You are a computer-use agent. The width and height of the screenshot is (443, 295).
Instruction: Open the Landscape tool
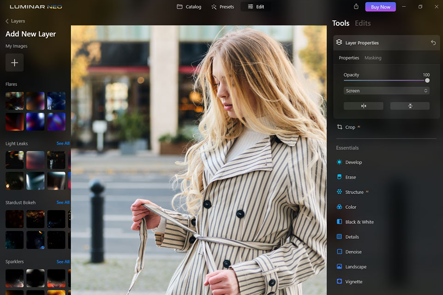pyautogui.click(x=352, y=267)
